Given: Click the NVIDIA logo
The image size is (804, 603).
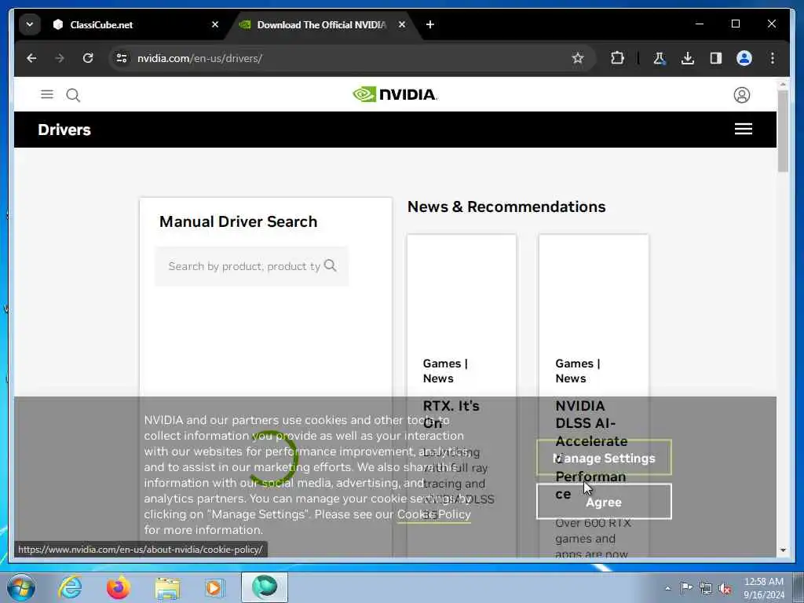Looking at the screenshot, I should [395, 94].
